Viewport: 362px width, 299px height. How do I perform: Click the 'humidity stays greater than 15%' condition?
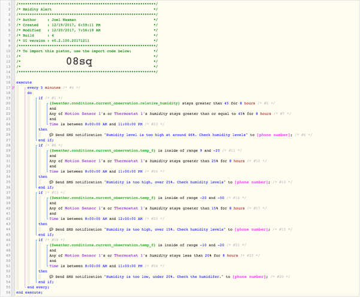(147, 209)
